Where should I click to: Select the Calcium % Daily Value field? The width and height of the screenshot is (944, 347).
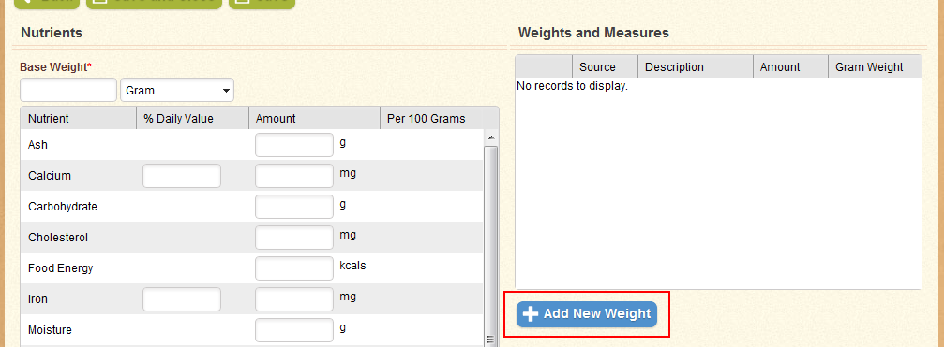(182, 176)
